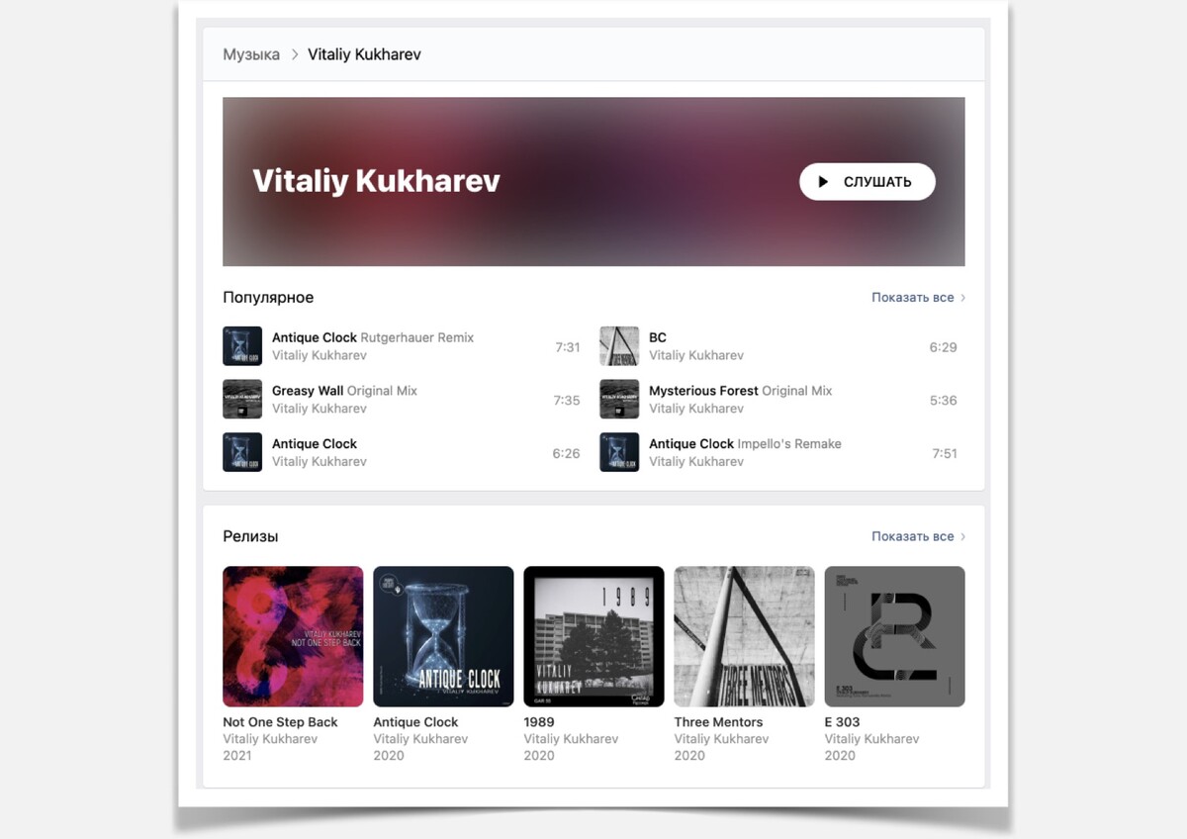Select the Greasy Wall Original Mix track title

click(x=344, y=391)
